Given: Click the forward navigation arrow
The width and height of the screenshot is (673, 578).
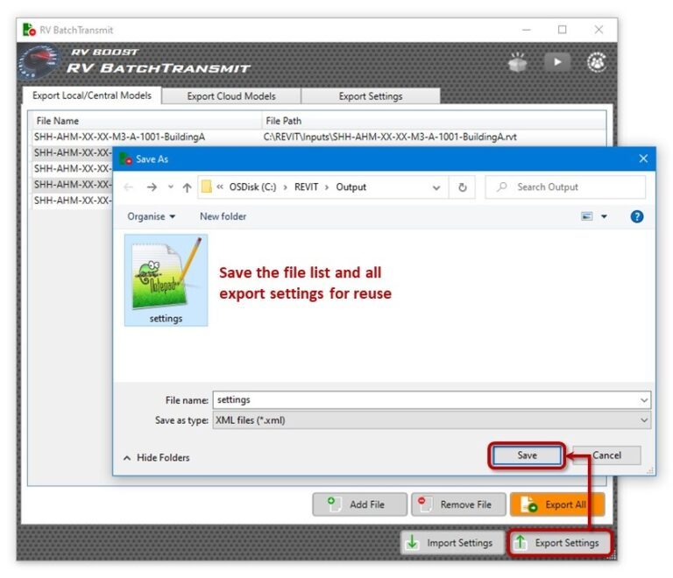Looking at the screenshot, I should click(152, 187).
